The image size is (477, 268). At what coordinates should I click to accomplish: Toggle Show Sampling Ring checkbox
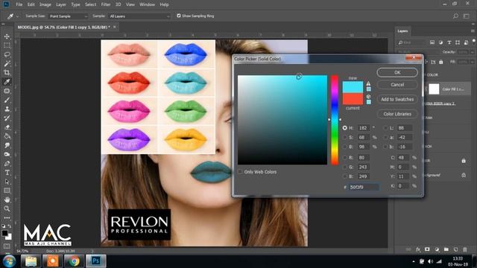coord(179,16)
